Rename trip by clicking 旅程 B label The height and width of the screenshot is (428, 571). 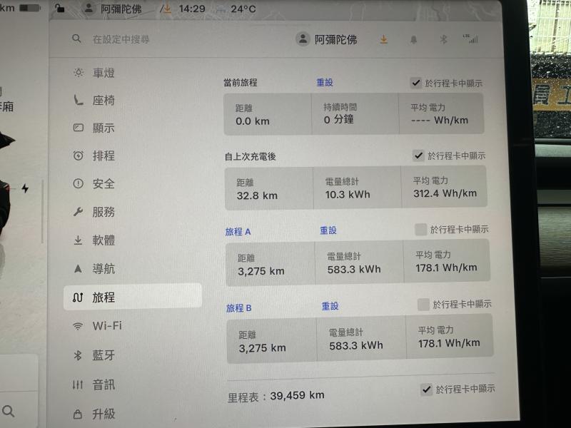[238, 308]
